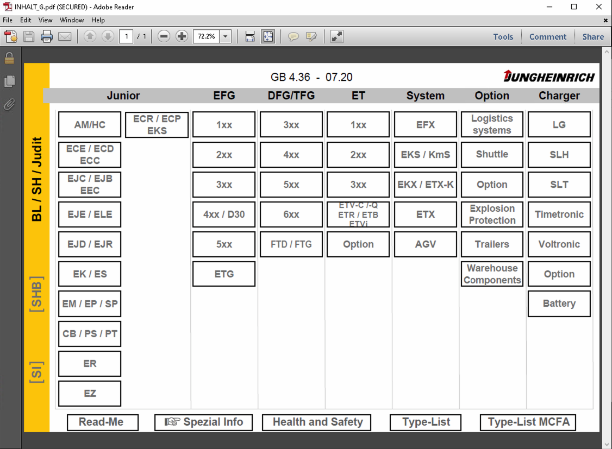Open the AM/HC section link
Image resolution: width=612 pixels, height=449 pixels.
point(90,125)
